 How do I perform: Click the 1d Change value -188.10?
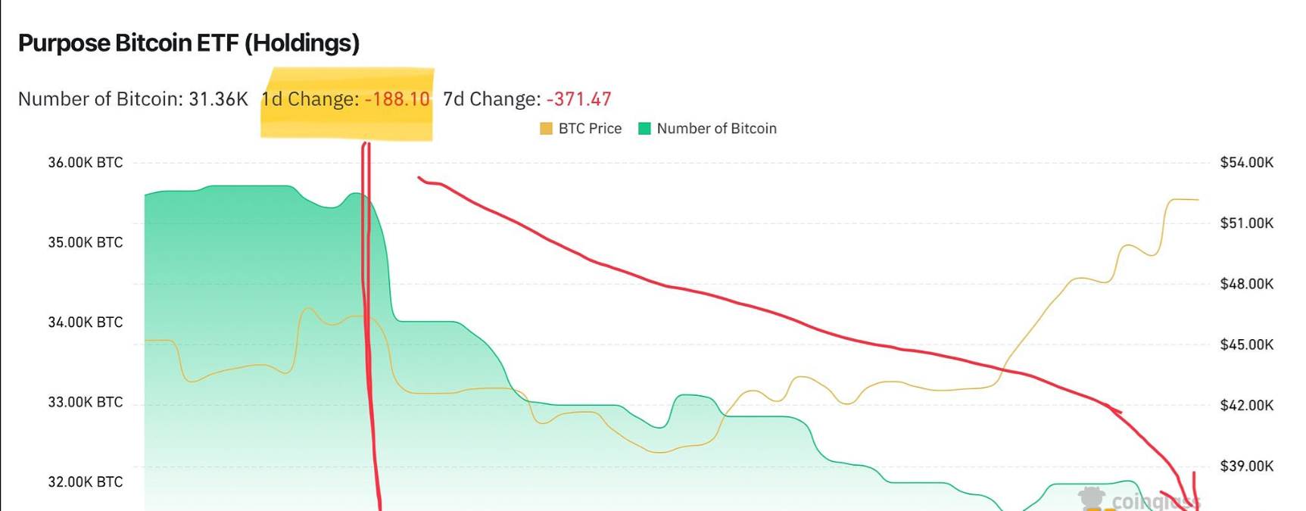(x=397, y=99)
